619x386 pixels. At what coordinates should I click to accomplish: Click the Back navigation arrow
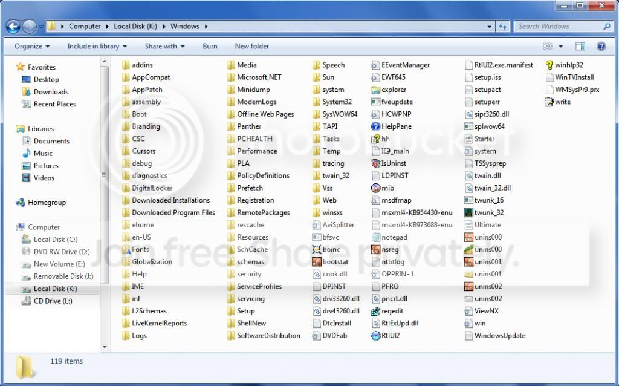[x=13, y=27]
